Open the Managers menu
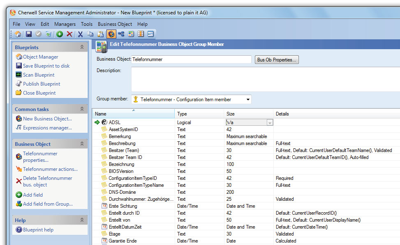The height and width of the screenshot is (245, 400). [x=65, y=24]
